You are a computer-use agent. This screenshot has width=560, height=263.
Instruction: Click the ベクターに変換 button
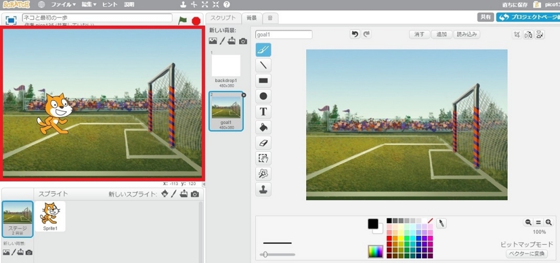(527, 254)
